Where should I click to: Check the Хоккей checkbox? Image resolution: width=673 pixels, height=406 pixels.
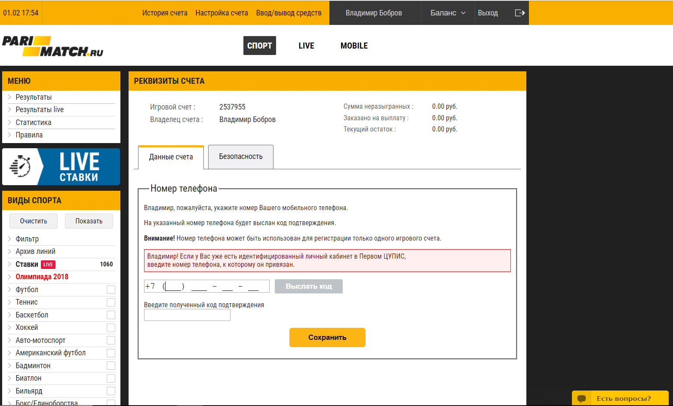point(111,328)
